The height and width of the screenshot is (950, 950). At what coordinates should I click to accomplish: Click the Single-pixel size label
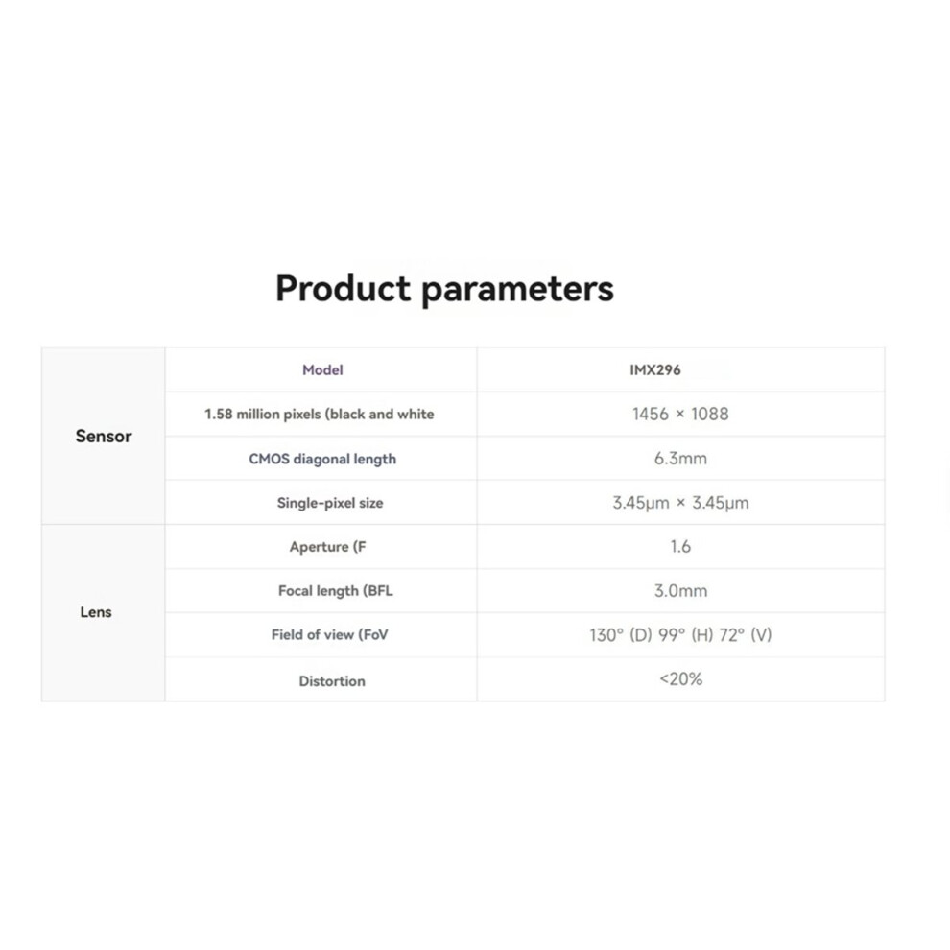(329, 503)
